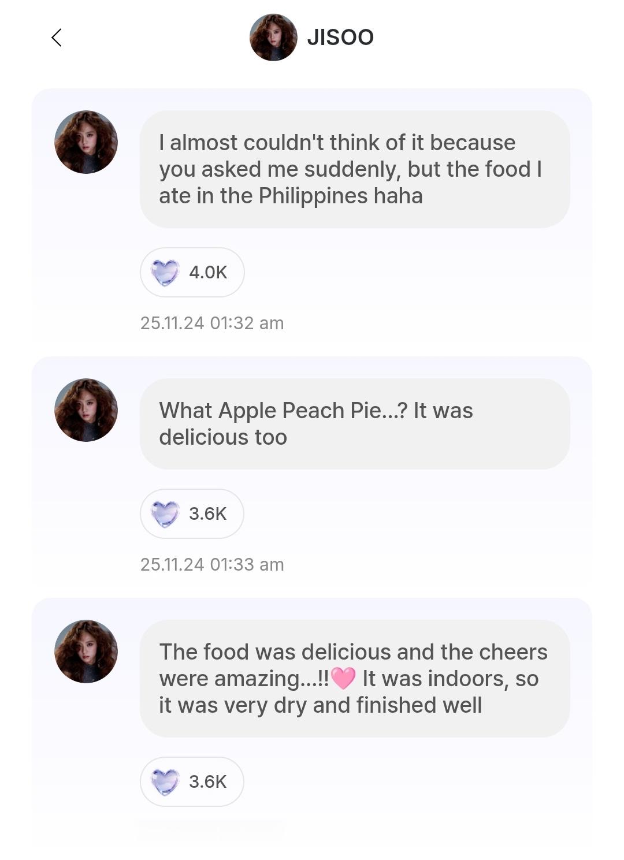This screenshot has width=624, height=860.
Task: Tap the pink heart emoji in the message
Action: tap(343, 679)
